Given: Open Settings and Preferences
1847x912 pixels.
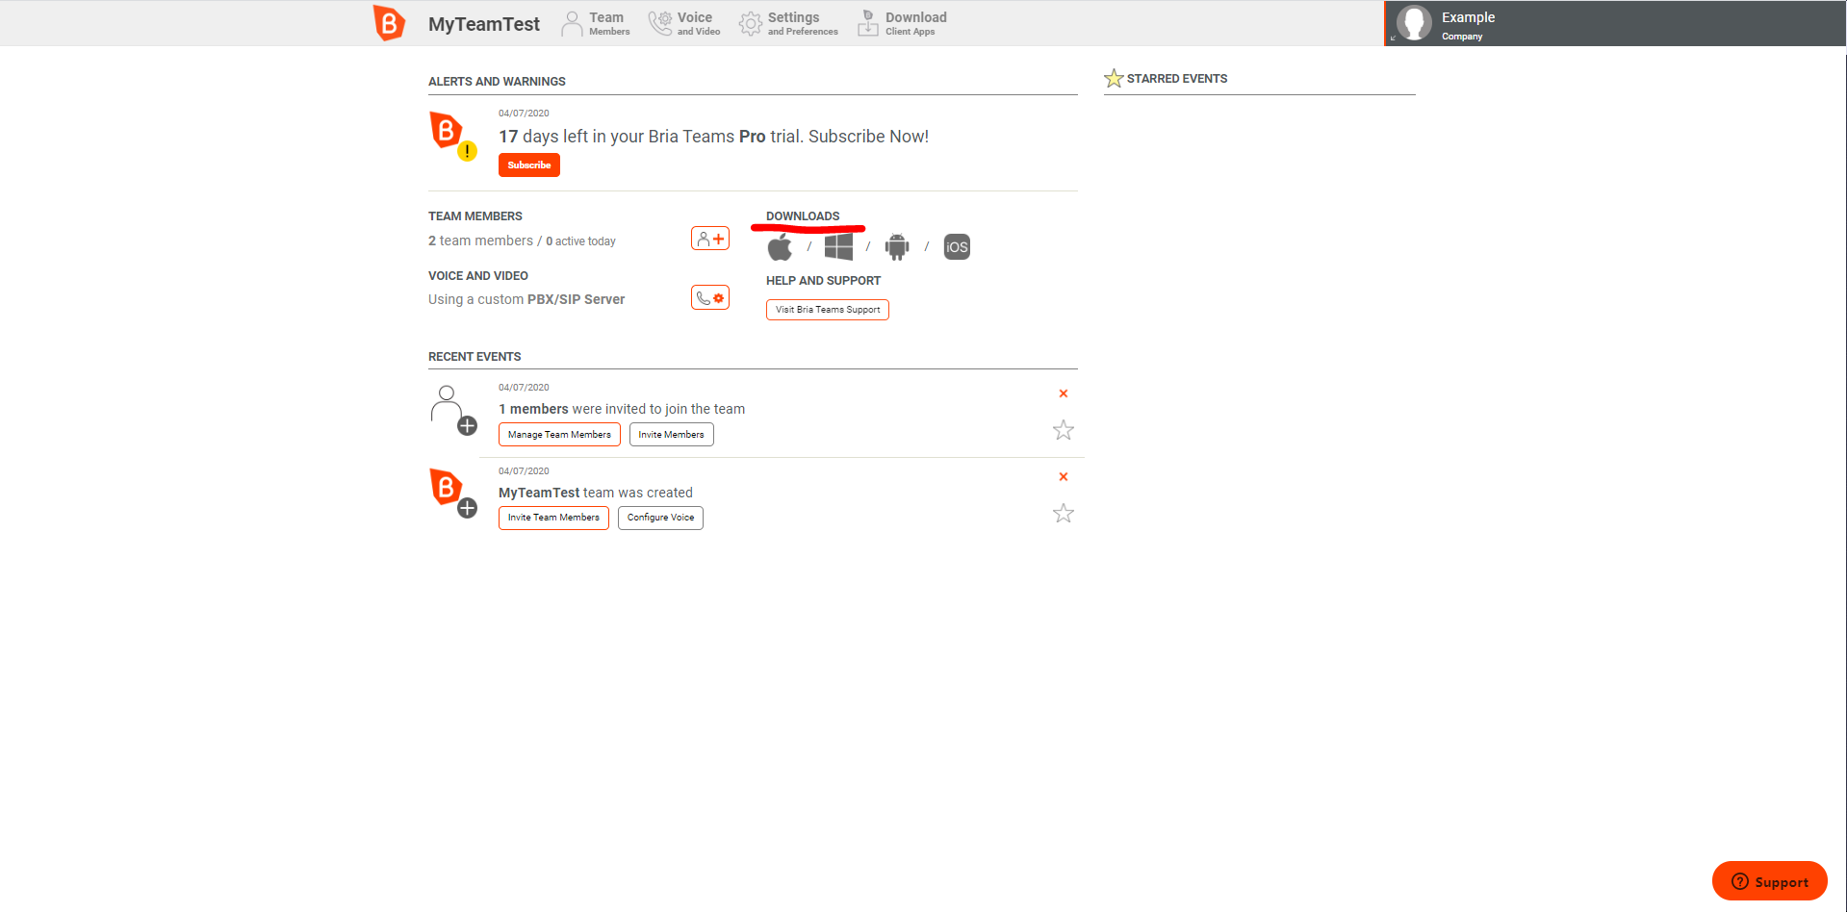Looking at the screenshot, I should point(788,23).
